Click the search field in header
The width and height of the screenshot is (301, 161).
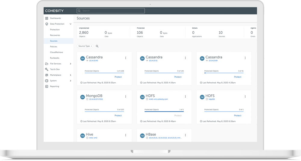pyautogui.click(x=110, y=11)
